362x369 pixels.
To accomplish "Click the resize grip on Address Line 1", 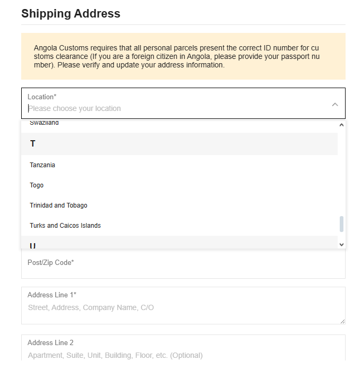I will tap(342, 321).
